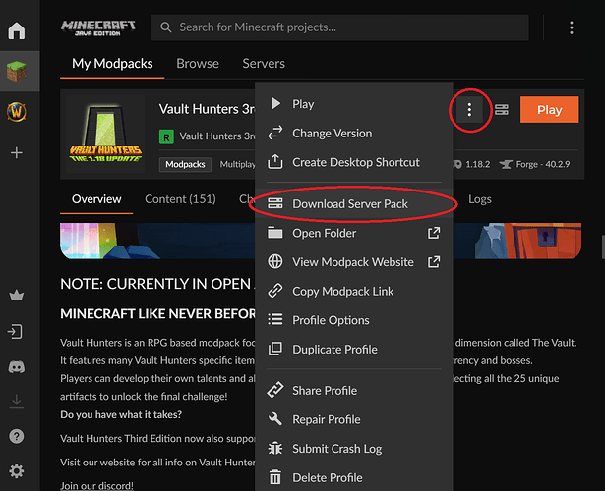This screenshot has height=491, width=605.
Task: Open the Content (151) tab
Action: point(180,199)
